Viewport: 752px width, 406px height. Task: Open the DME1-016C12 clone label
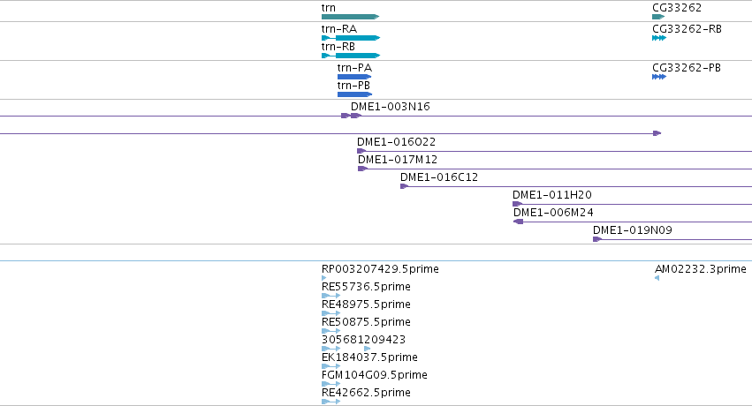[439, 177]
